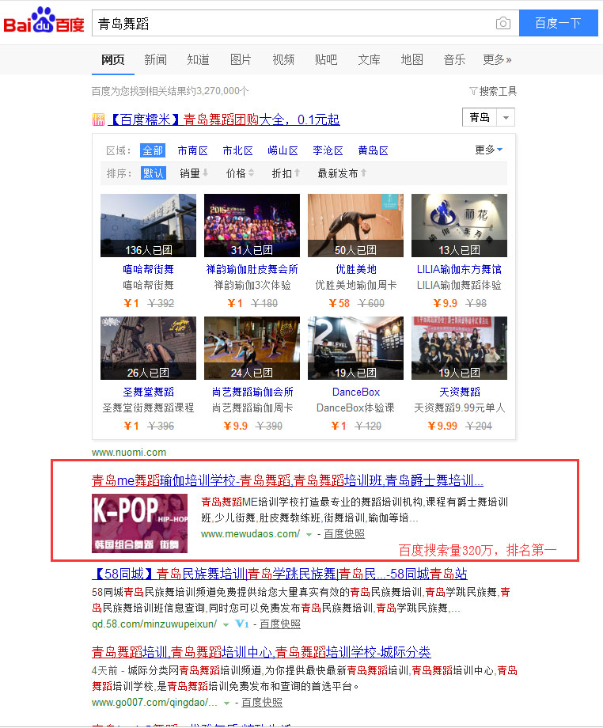Click 尚艺舞蹈瑜伽会所 title link
Image resolution: width=603 pixels, height=728 pixels.
pos(252,392)
